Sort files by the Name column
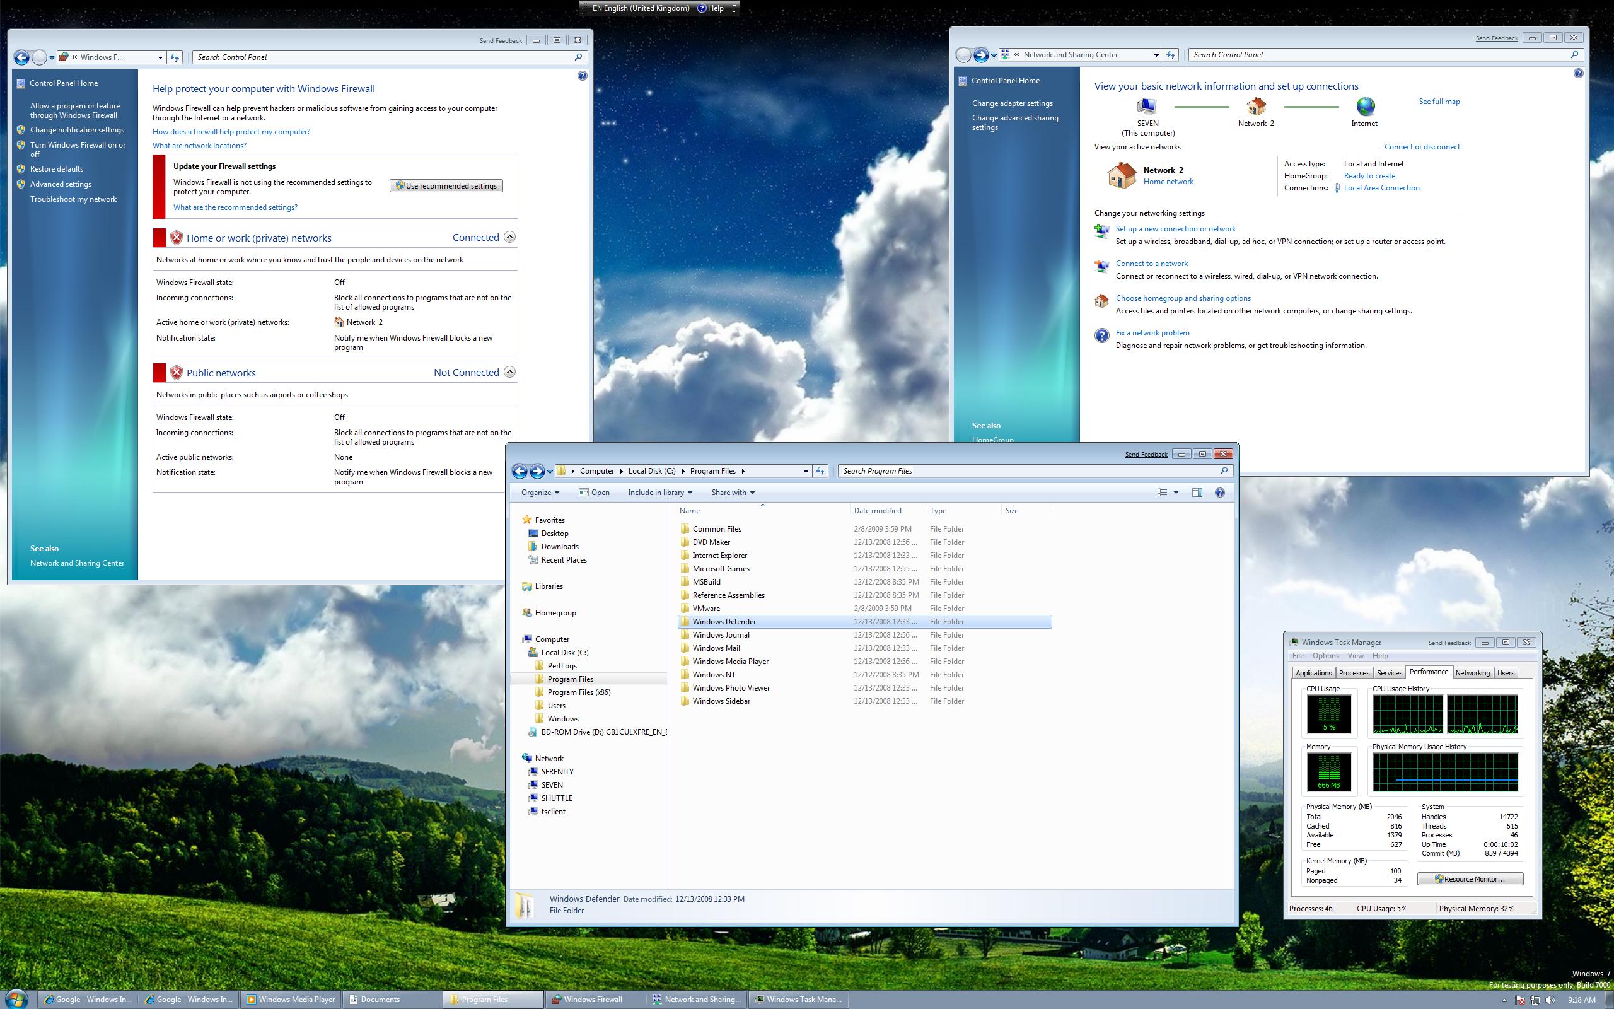 762,511
